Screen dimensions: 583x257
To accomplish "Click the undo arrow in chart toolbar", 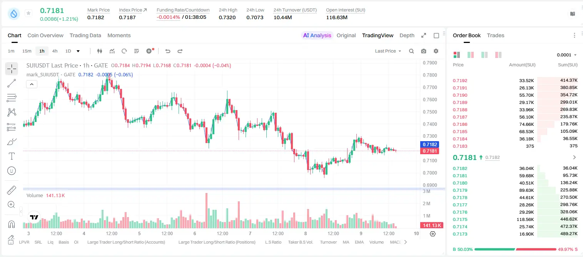I will (x=168, y=51).
